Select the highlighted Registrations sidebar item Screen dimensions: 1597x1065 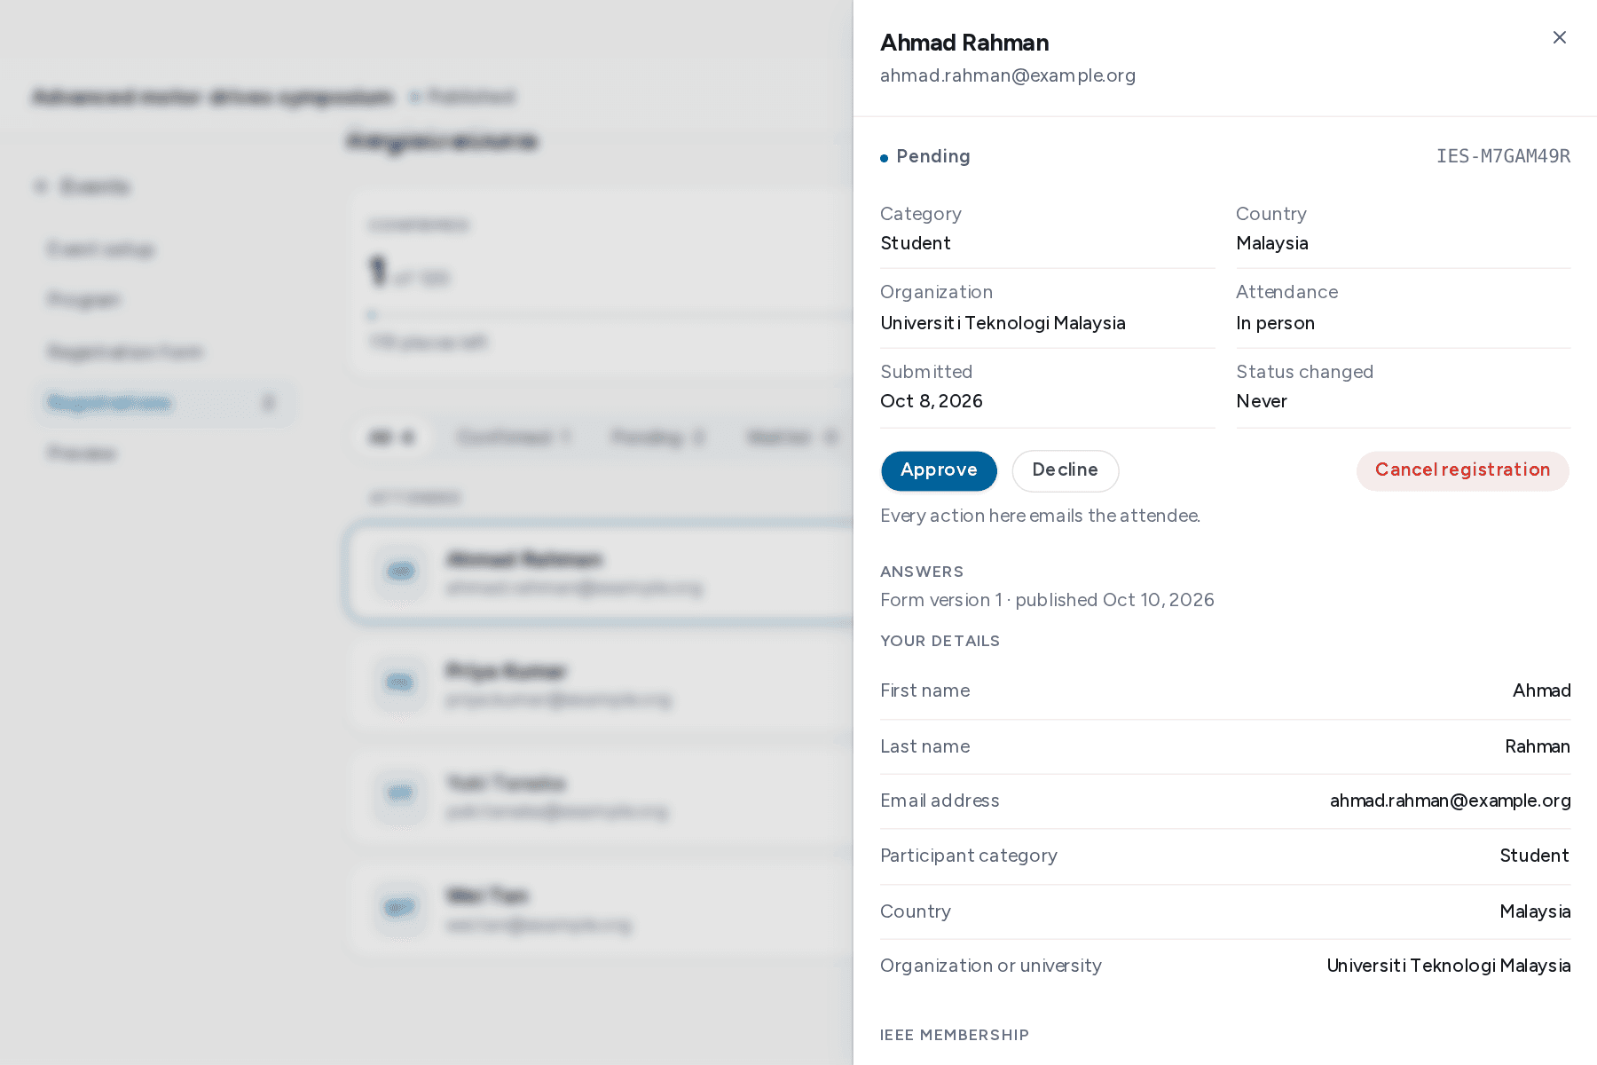coord(165,403)
